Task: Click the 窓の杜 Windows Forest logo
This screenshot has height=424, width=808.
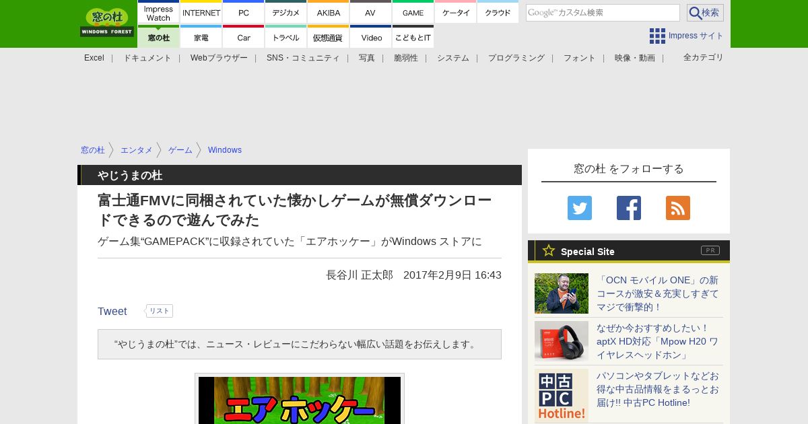Action: click(107, 22)
